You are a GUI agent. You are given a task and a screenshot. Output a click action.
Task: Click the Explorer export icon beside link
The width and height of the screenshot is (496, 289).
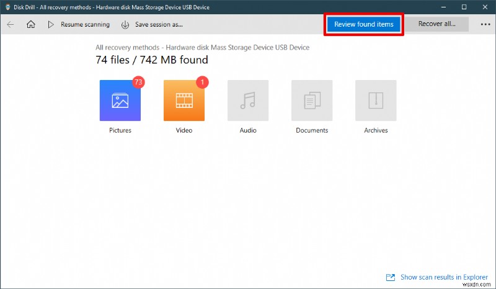tap(391, 277)
